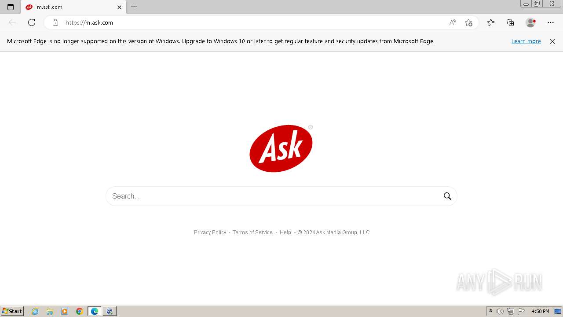Screen dimensions: 563x317
Task: Show hidden tray icons arrow
Action: pos(490,311)
